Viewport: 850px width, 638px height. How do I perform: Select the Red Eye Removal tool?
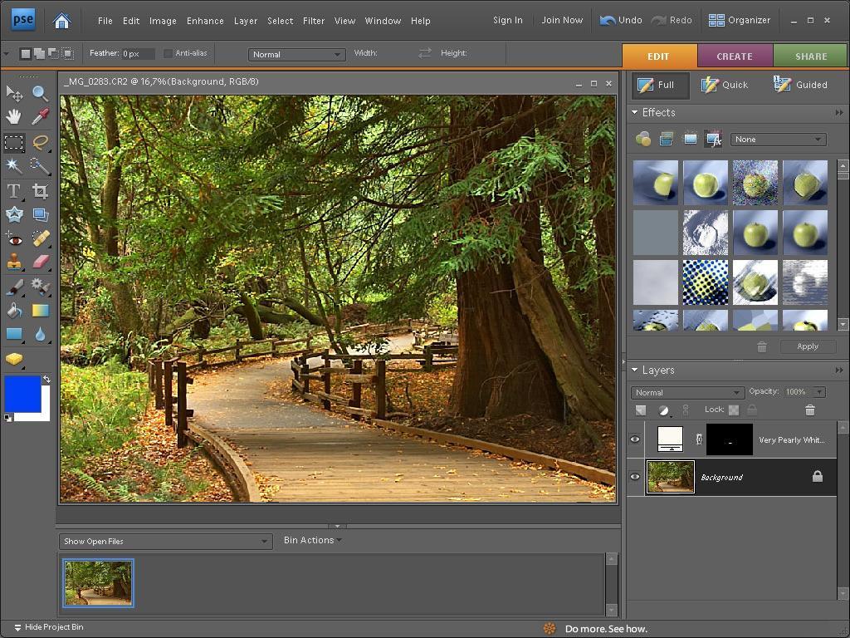click(14, 240)
